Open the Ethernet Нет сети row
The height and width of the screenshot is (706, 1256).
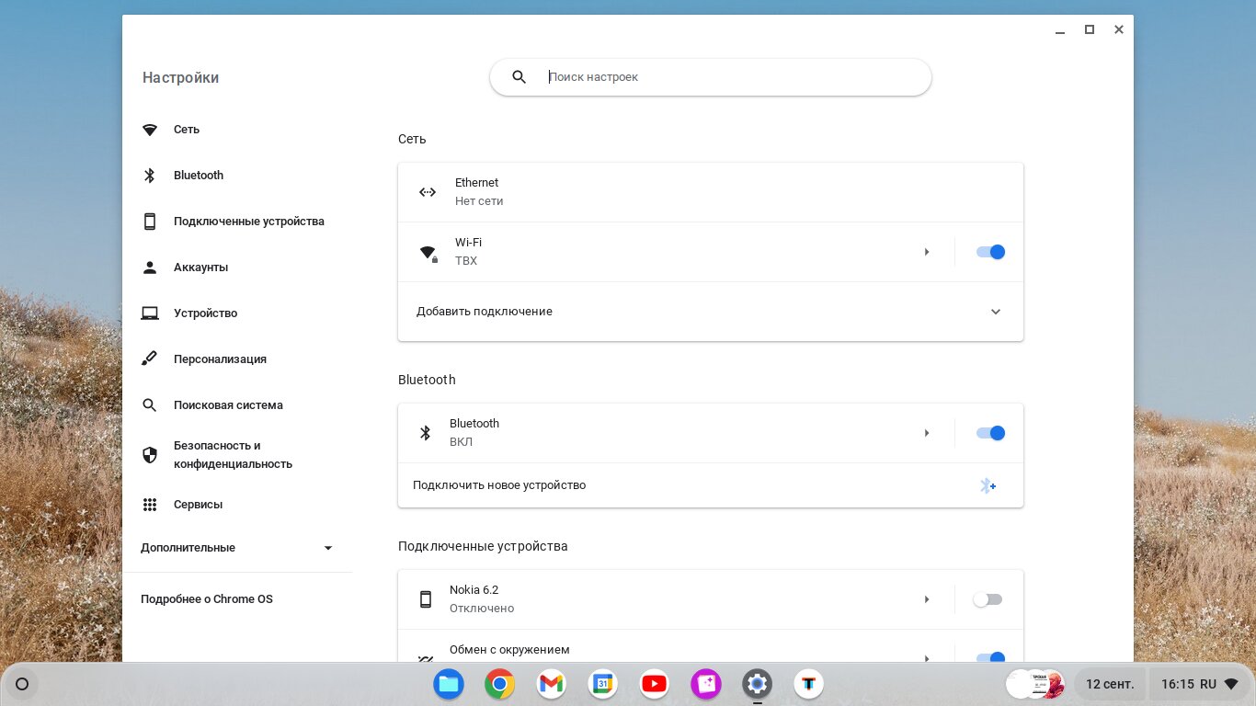tap(711, 192)
